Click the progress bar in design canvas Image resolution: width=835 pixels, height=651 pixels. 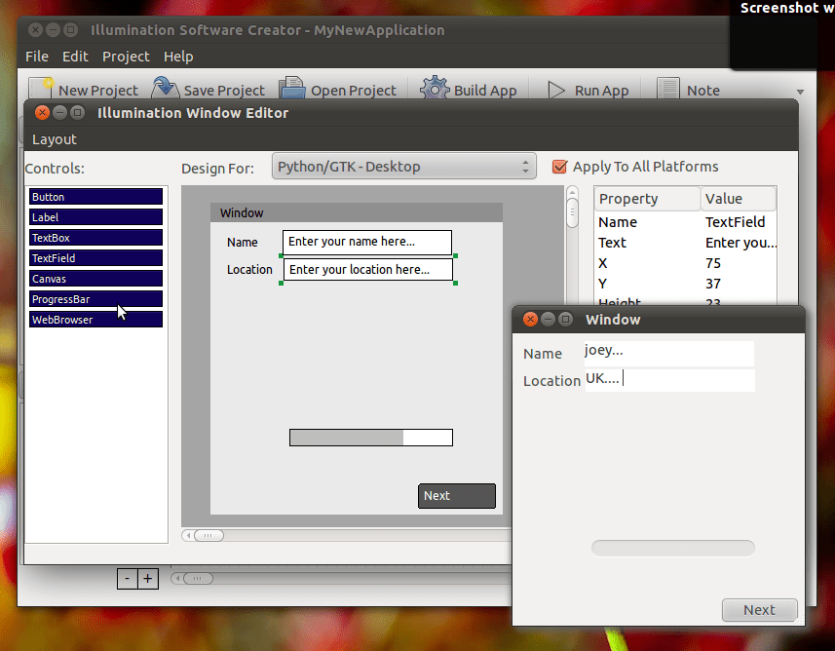click(371, 438)
